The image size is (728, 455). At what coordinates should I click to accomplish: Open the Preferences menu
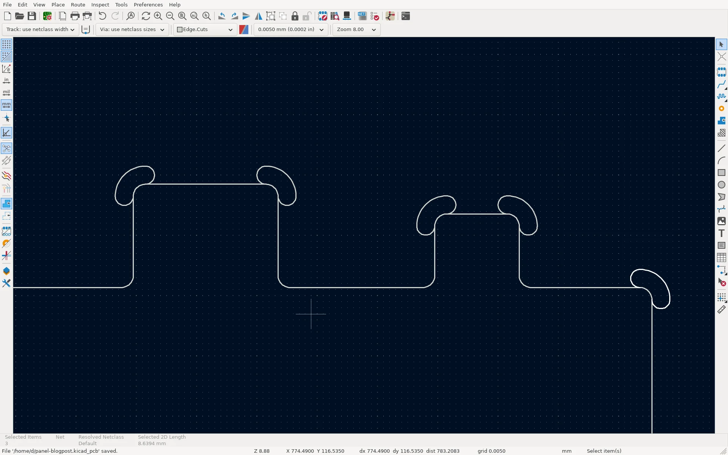[148, 5]
